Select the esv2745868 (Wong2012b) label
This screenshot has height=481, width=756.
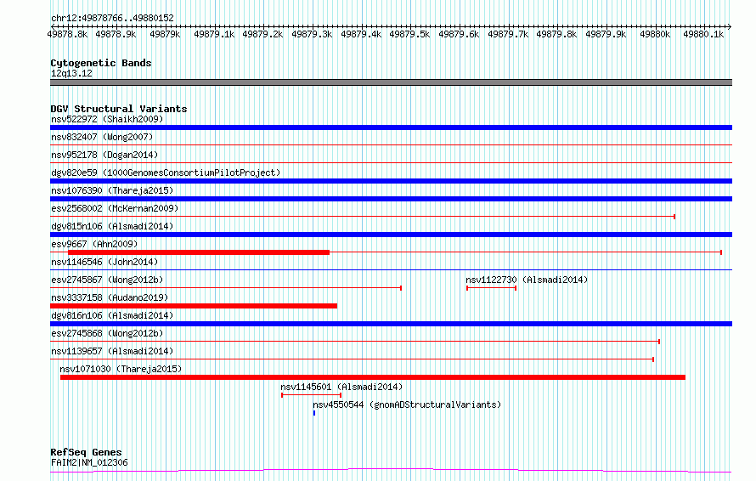coord(107,333)
